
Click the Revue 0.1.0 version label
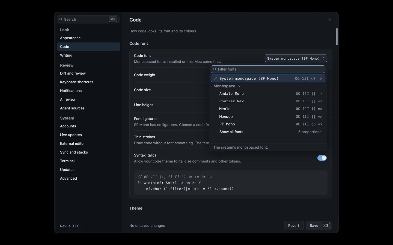70,226
